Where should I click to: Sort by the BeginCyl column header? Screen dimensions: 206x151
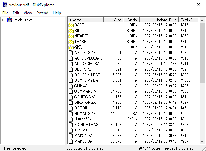(188, 20)
